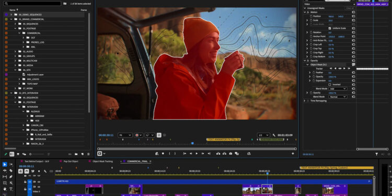392x196 pixels.
Task: Click the Export share button in Program Monitor
Action: [x=249, y=154]
